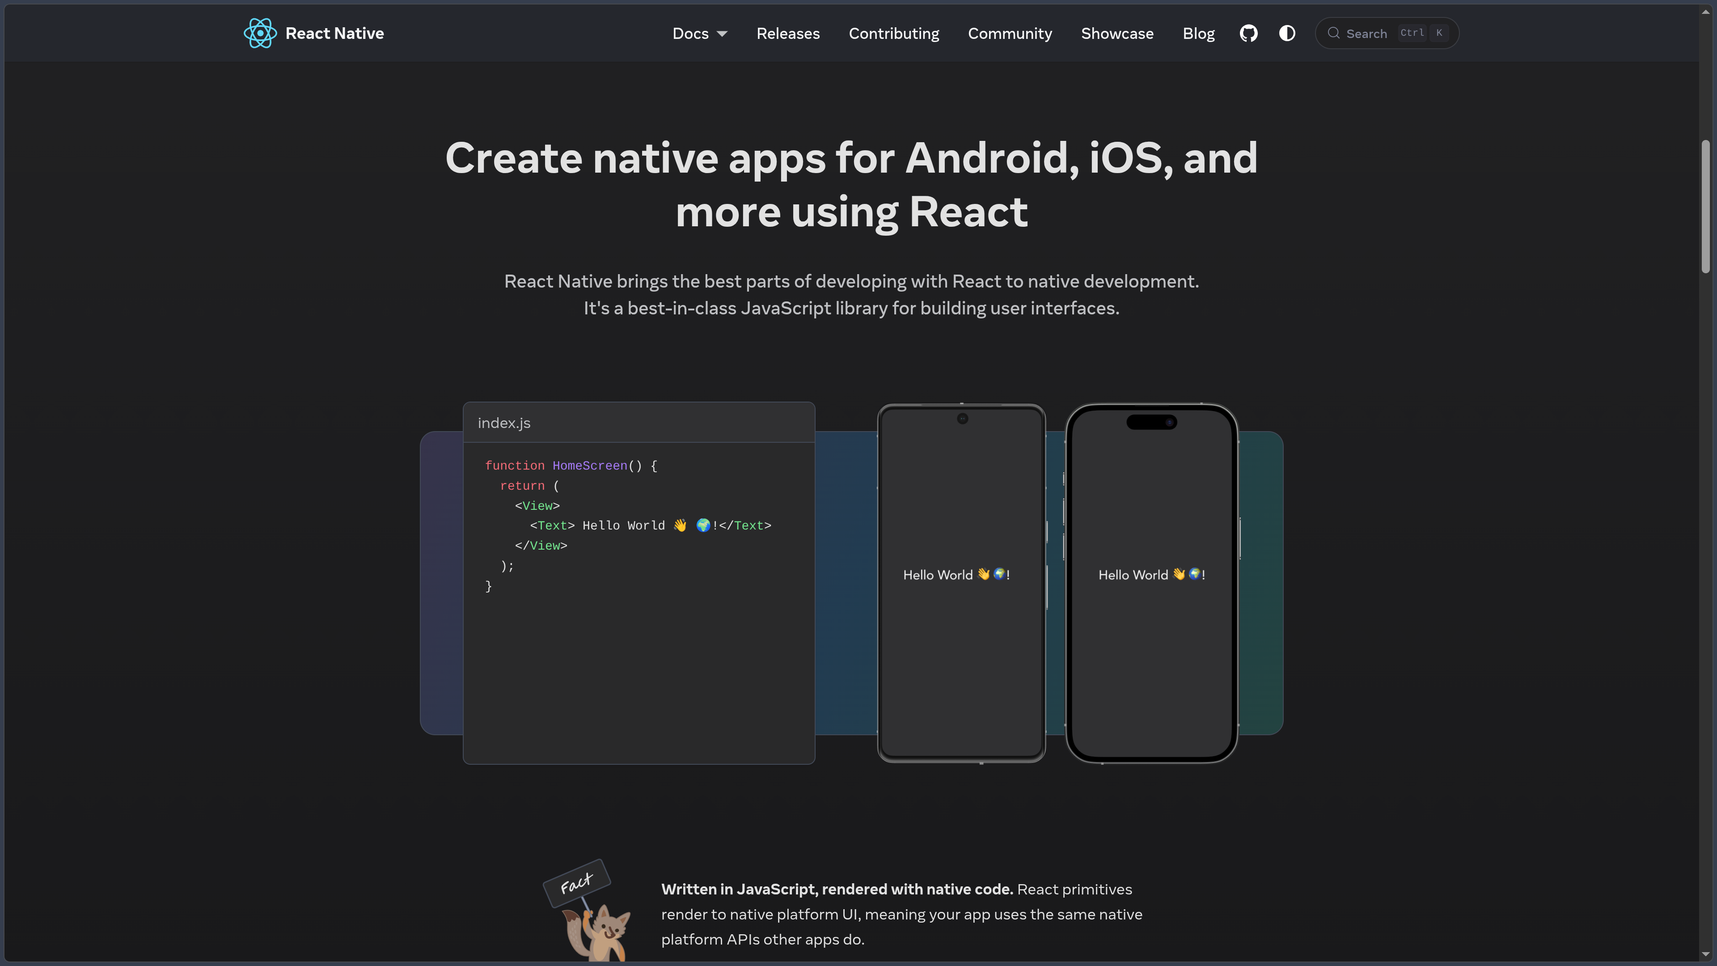Click the magnifier icon in Search

tap(1333, 34)
